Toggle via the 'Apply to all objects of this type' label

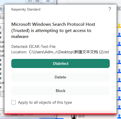[45, 102]
